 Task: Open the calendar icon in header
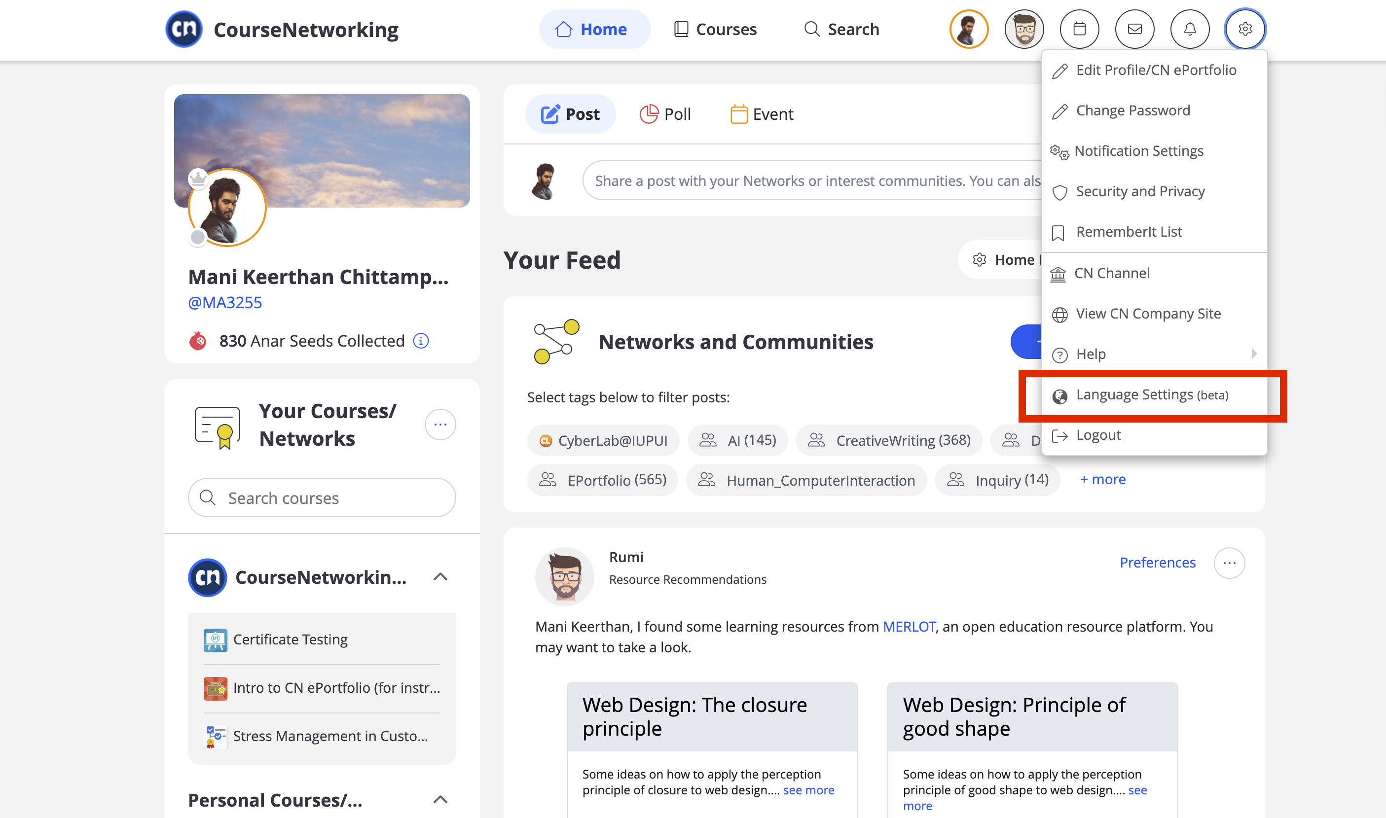1079,29
